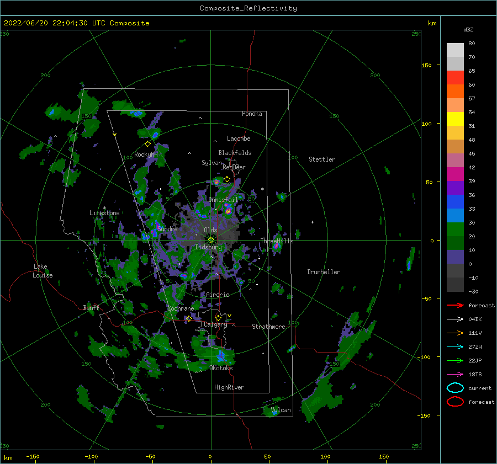Click the Cochrane label
The width and height of the screenshot is (497, 464).
[181, 308]
